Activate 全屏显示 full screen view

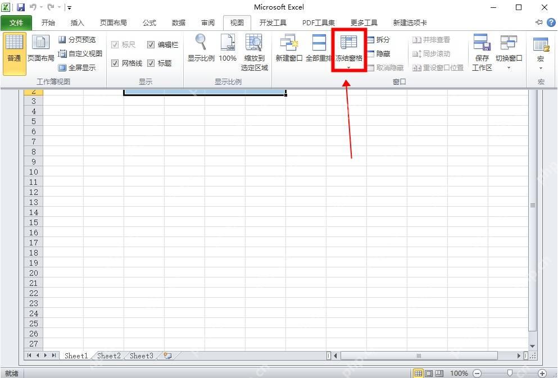pyautogui.click(x=77, y=67)
